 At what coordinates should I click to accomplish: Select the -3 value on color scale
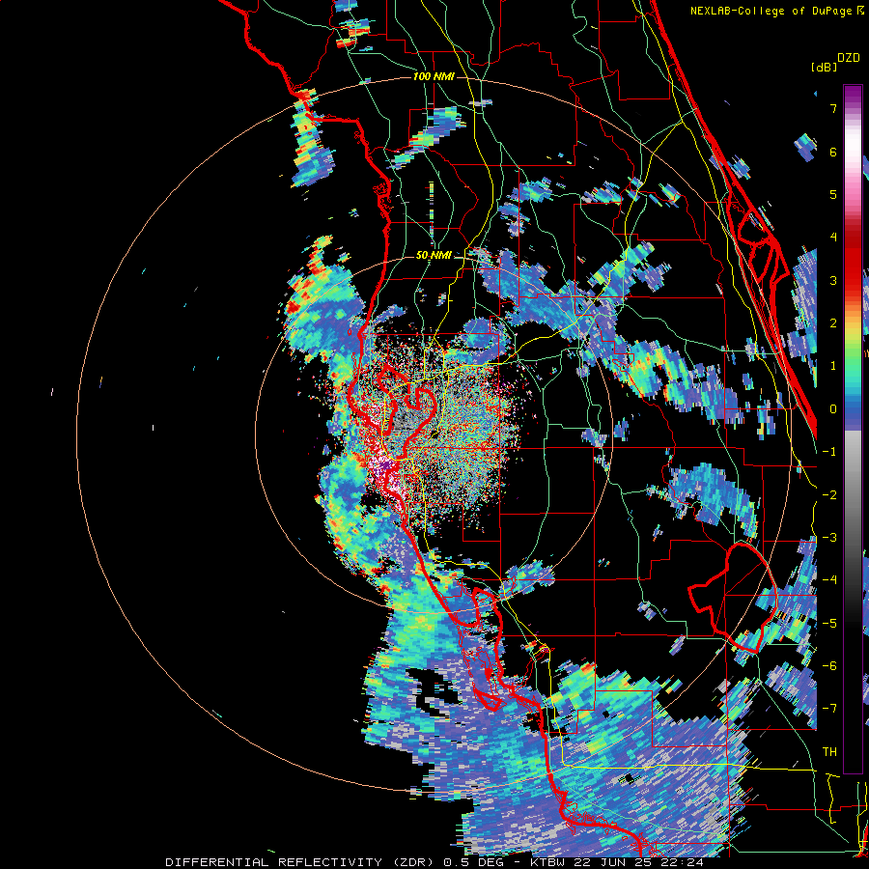click(829, 538)
